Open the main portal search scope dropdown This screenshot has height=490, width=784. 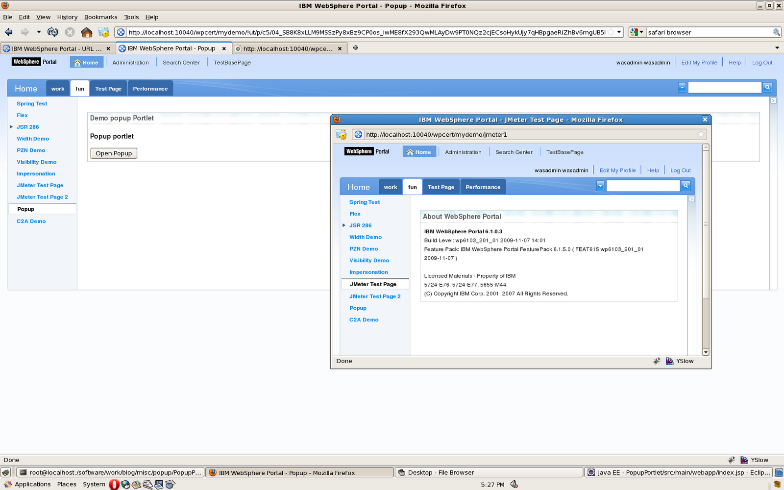point(682,87)
